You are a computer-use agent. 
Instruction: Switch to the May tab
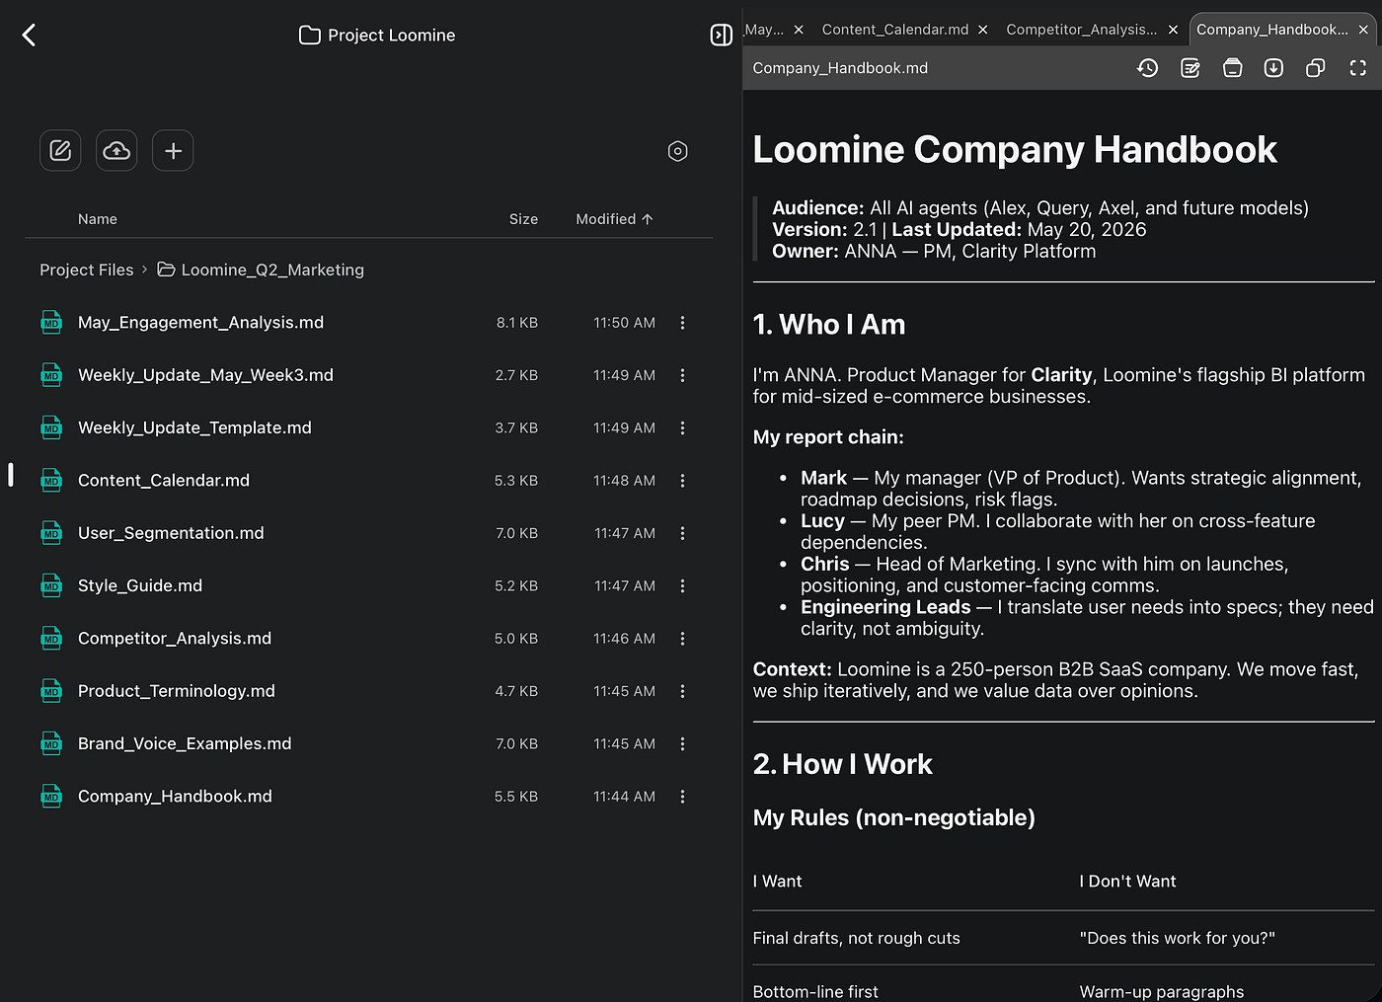pos(764,30)
